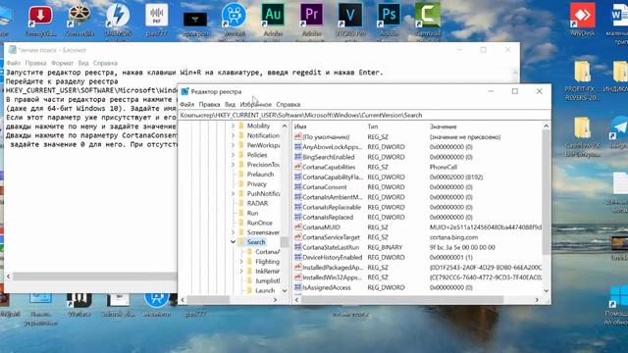Expand the Screensavers key node

(x=234, y=232)
